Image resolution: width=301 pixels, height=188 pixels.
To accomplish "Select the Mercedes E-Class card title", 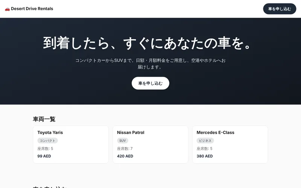I will pyautogui.click(x=215, y=133).
